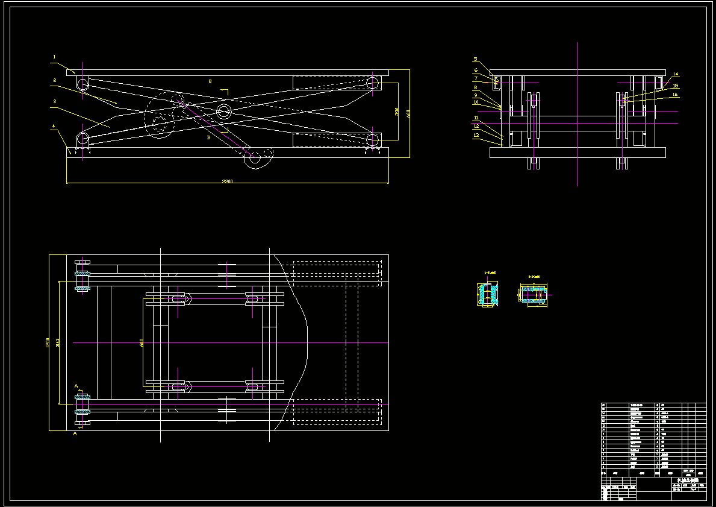Select part callout number 13
Screen dimensions: 716x507
point(476,135)
